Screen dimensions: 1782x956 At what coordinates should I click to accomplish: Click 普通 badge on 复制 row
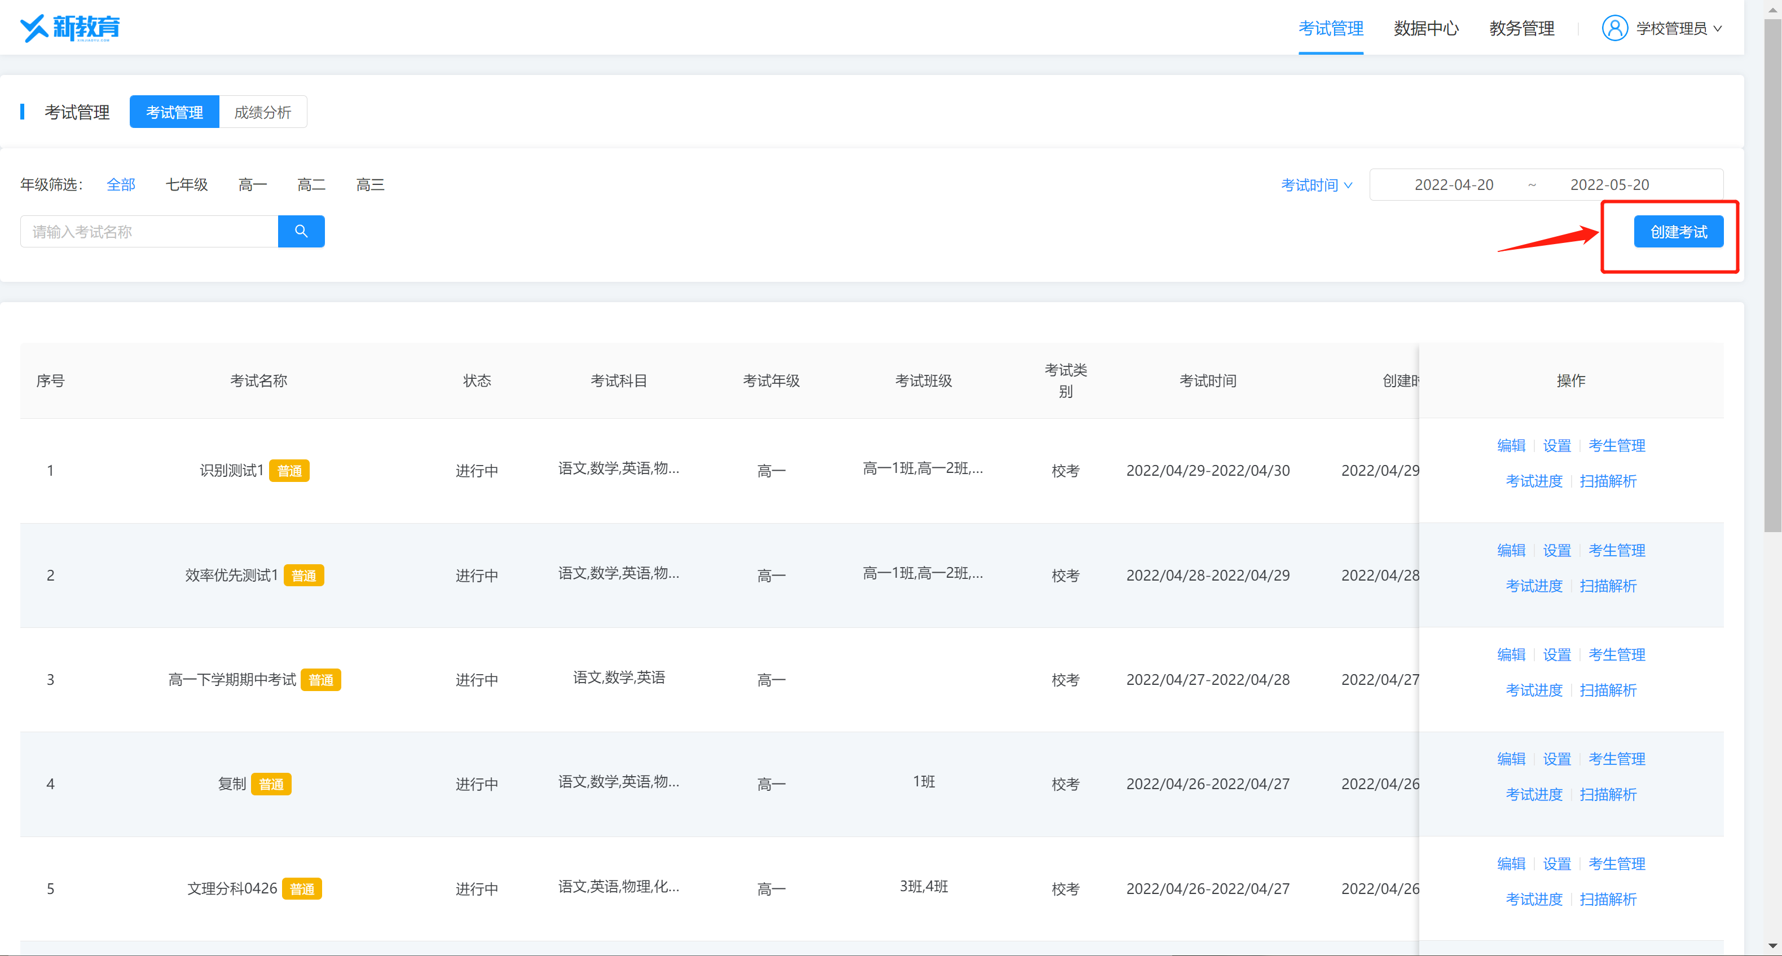tap(271, 784)
